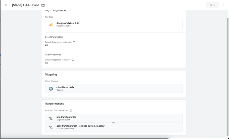
Task: Click the 'Augment event' subtitle text
Action: click(63, 120)
